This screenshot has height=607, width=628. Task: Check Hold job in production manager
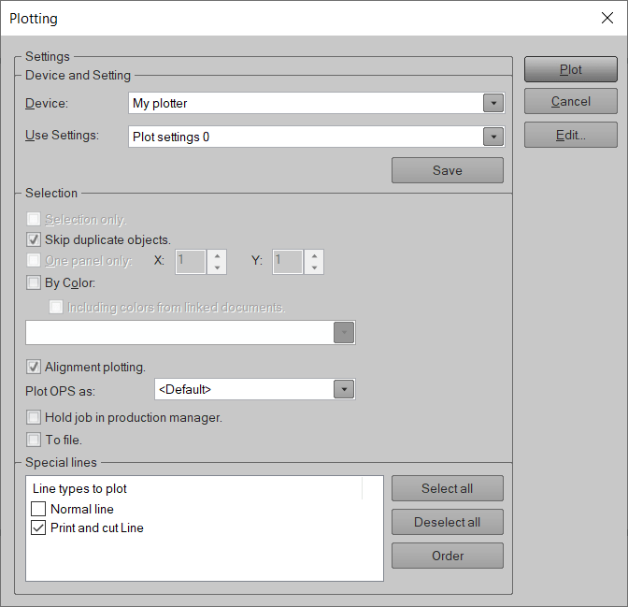pos(35,417)
